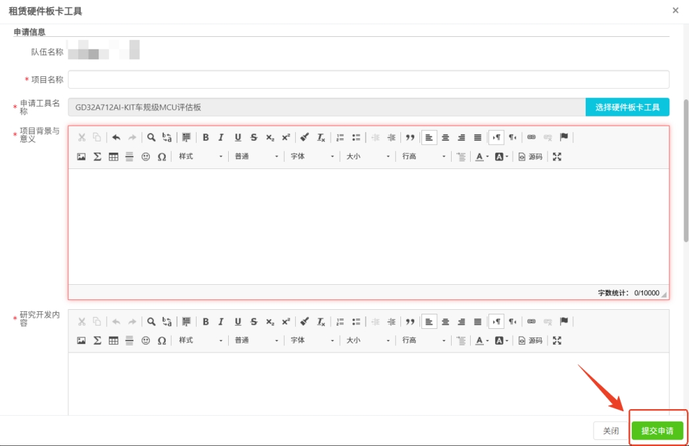Open 大小 size dropdown in 研究开发内容 editor

[368, 341]
